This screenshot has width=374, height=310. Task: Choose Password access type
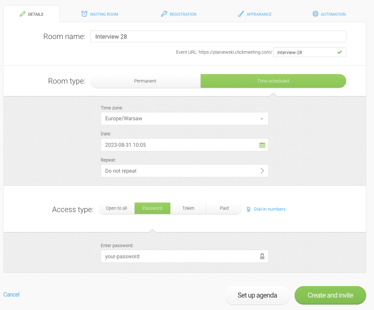(152, 208)
